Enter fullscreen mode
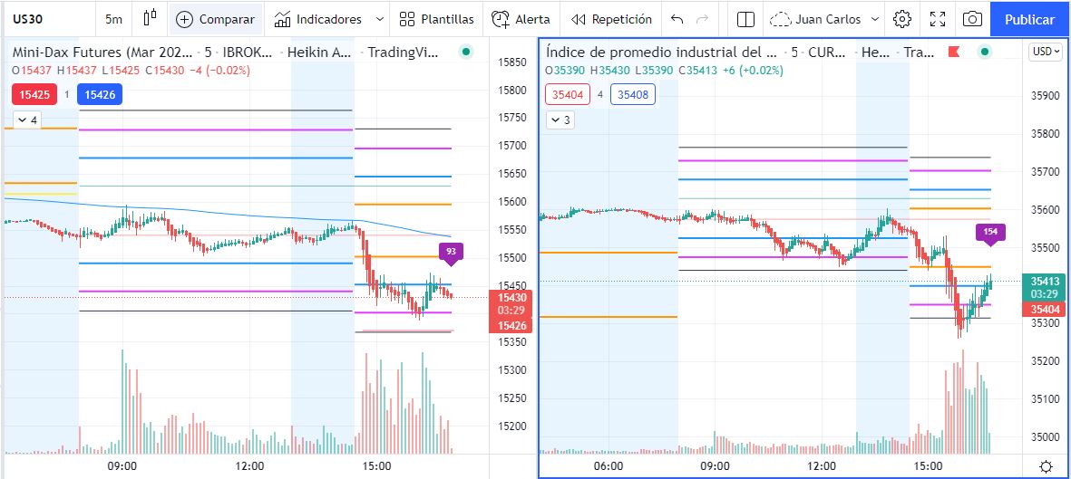Image resolution: width=1071 pixels, height=479 pixels. point(939,19)
